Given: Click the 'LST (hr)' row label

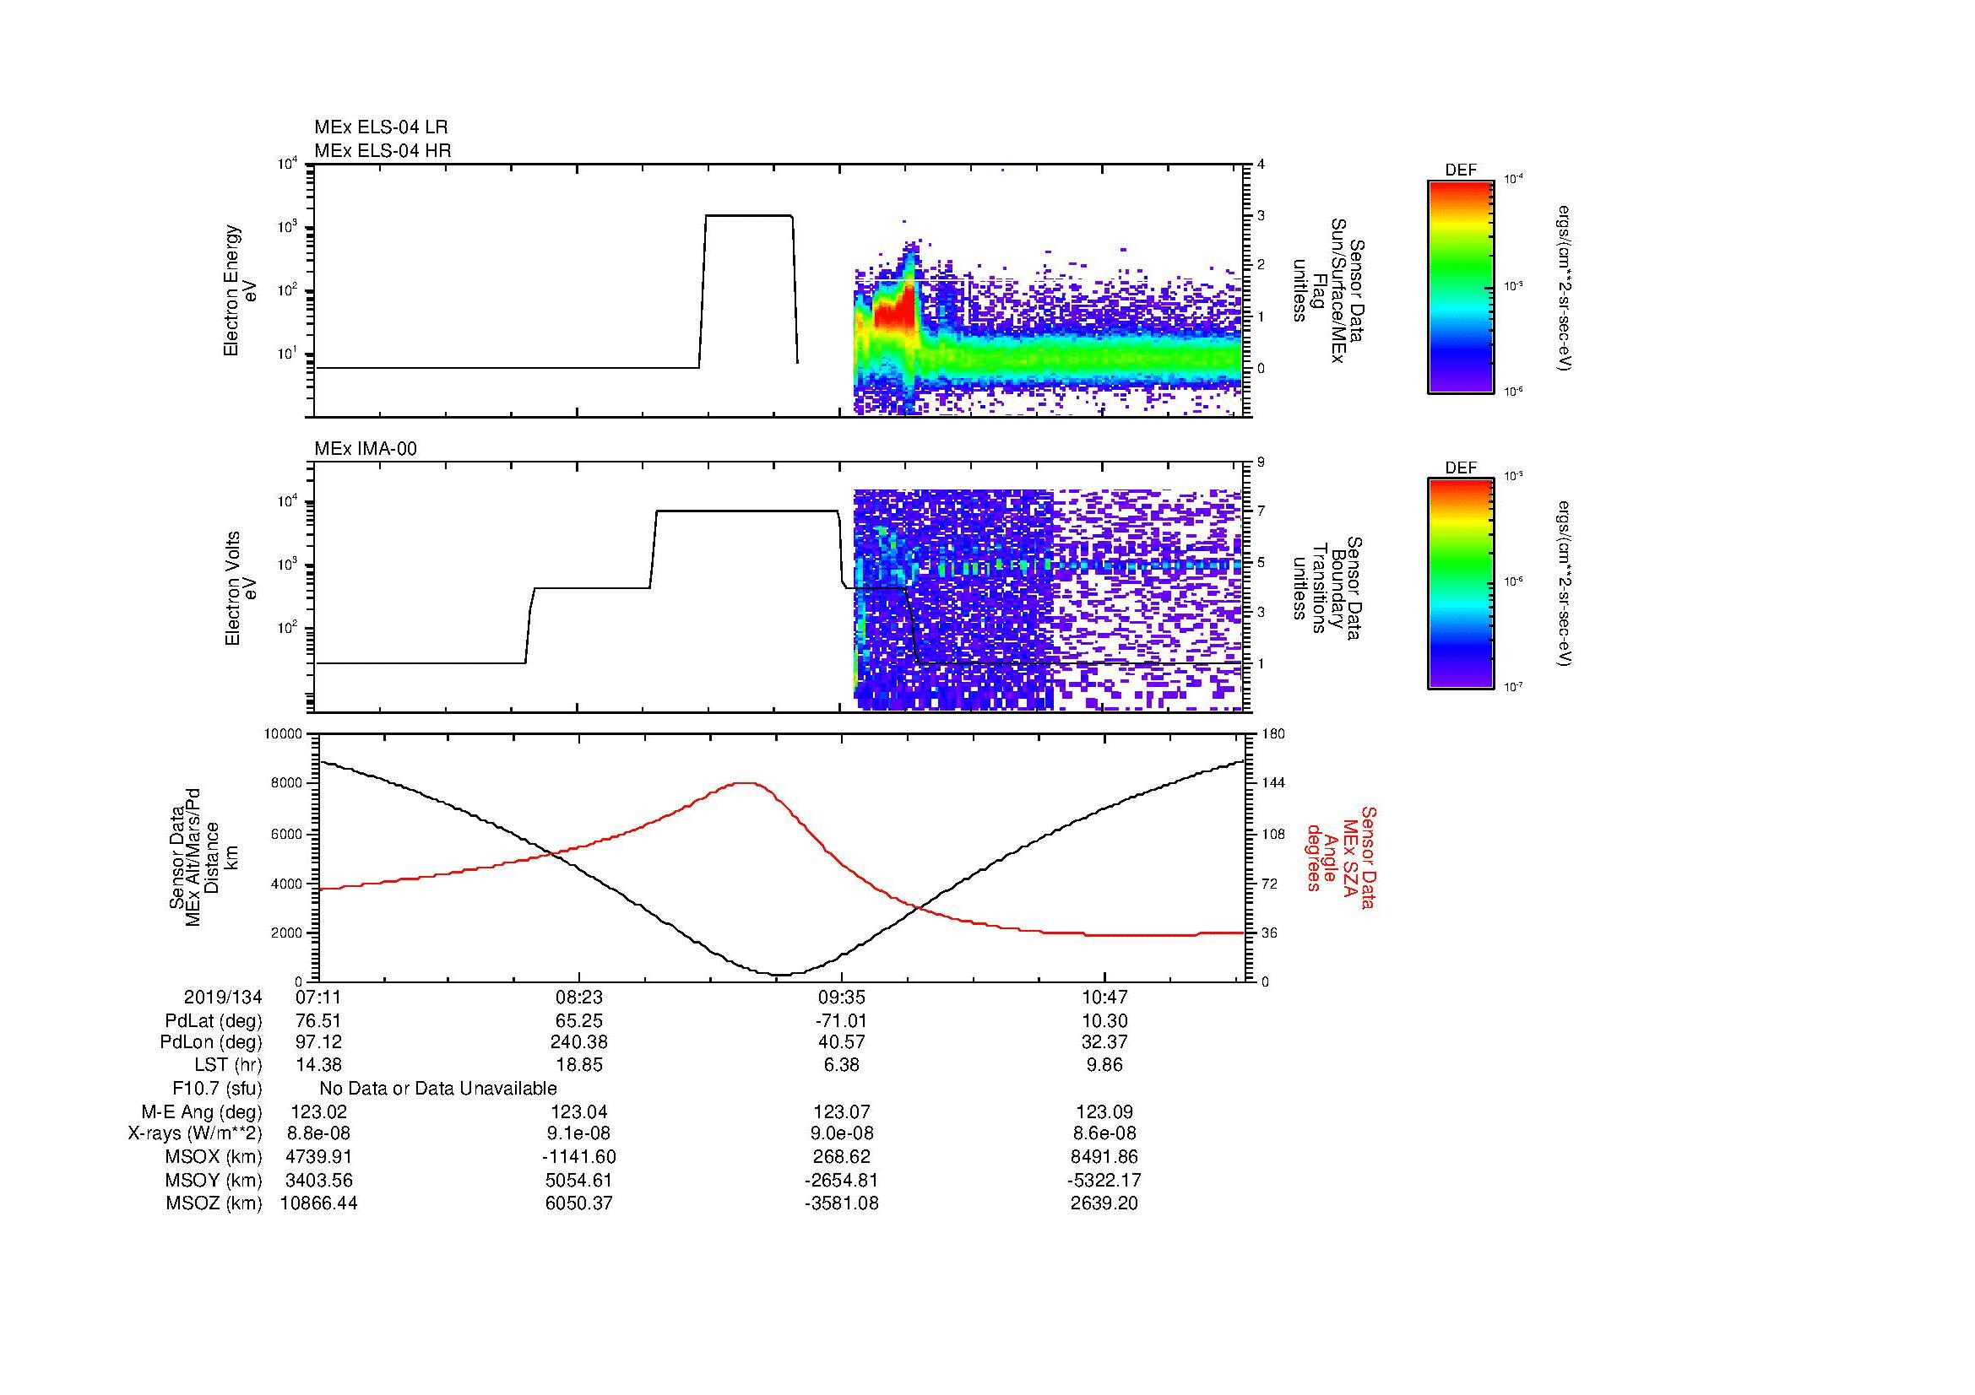Looking at the screenshot, I should pyautogui.click(x=228, y=1065).
